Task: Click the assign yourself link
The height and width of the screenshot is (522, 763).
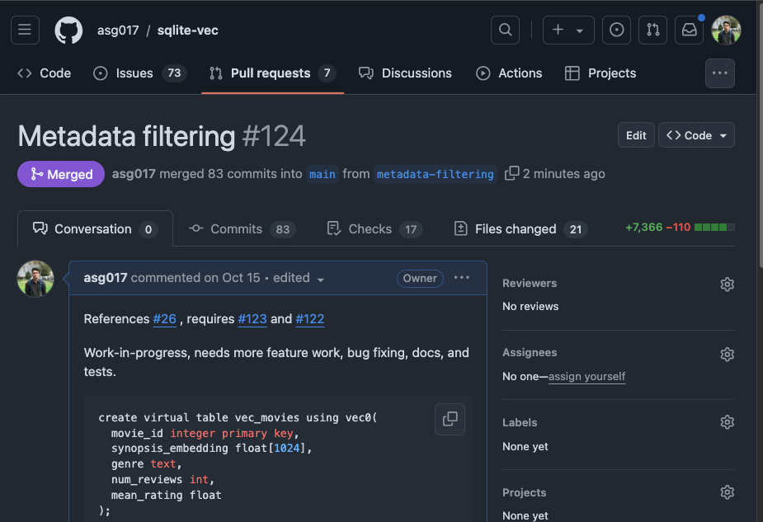Action: click(x=586, y=377)
